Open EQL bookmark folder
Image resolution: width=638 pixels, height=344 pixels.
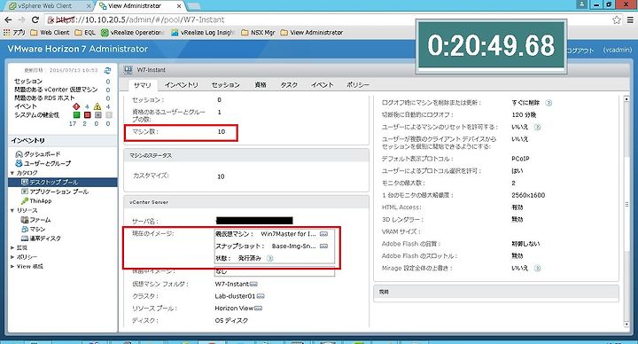85,33
